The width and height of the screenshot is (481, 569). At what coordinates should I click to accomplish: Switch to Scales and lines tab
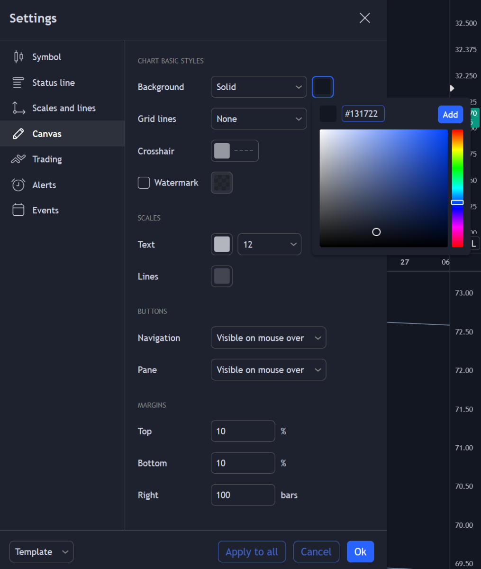(x=62, y=108)
